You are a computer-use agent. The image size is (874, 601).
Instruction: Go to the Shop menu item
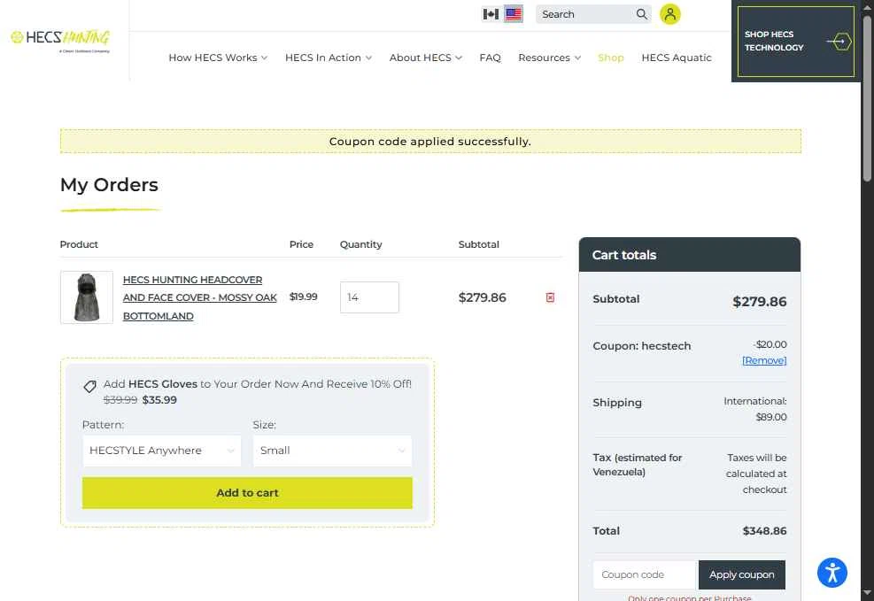611,58
